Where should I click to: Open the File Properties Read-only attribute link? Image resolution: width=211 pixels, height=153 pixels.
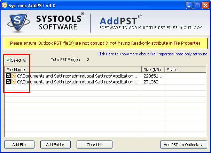152,54
